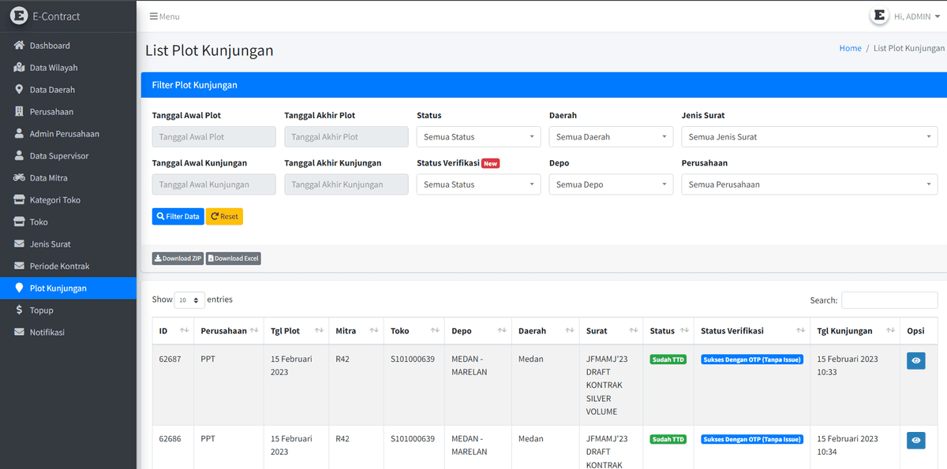View details of row ID 62686
947x469 pixels.
click(x=915, y=441)
